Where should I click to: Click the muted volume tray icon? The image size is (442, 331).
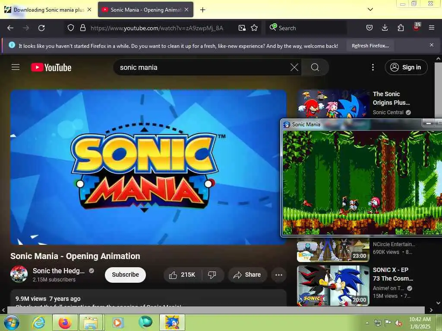pos(398,323)
